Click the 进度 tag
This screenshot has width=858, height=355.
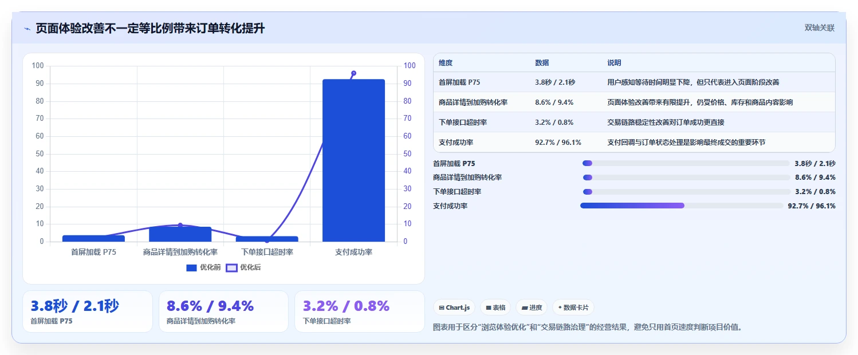pyautogui.click(x=532, y=307)
